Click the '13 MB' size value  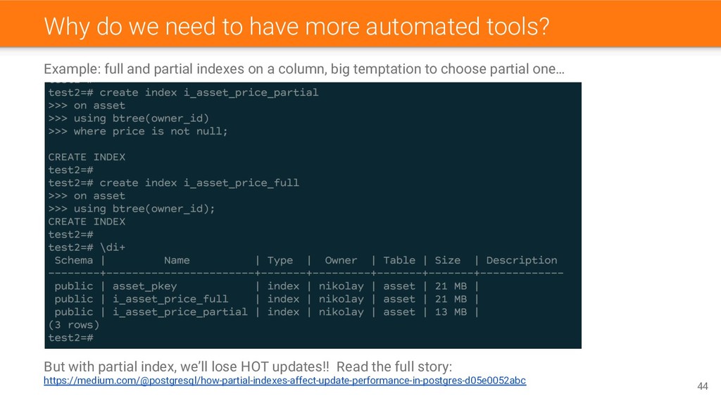(x=451, y=312)
